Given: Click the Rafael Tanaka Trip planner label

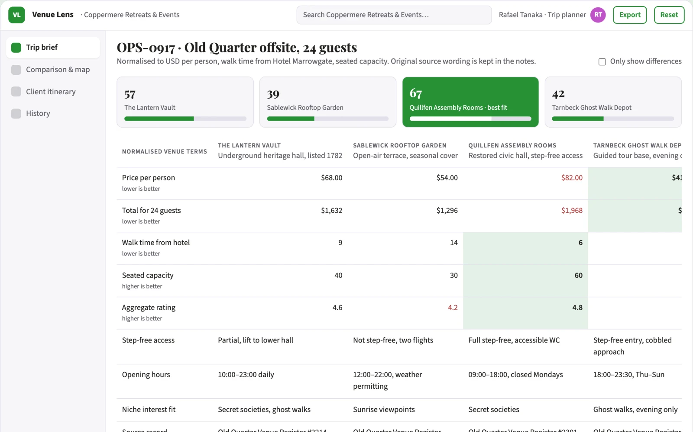Looking at the screenshot, I should click(542, 15).
